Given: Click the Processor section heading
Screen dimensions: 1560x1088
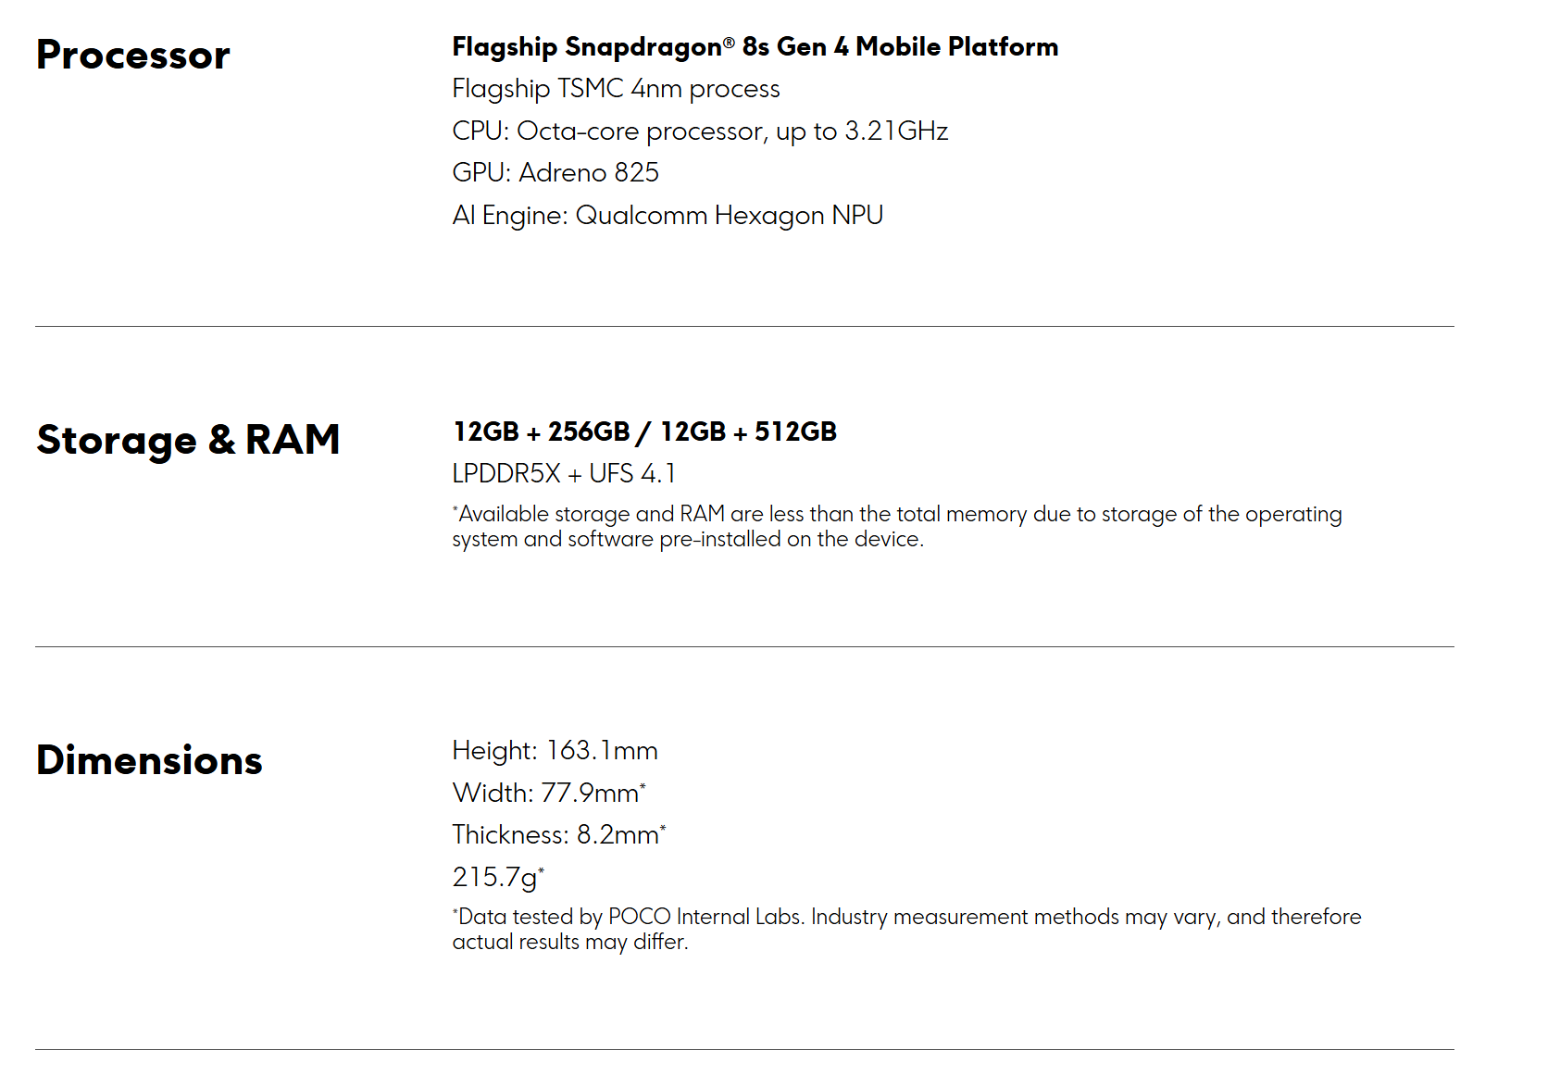Looking at the screenshot, I should point(133,56).
